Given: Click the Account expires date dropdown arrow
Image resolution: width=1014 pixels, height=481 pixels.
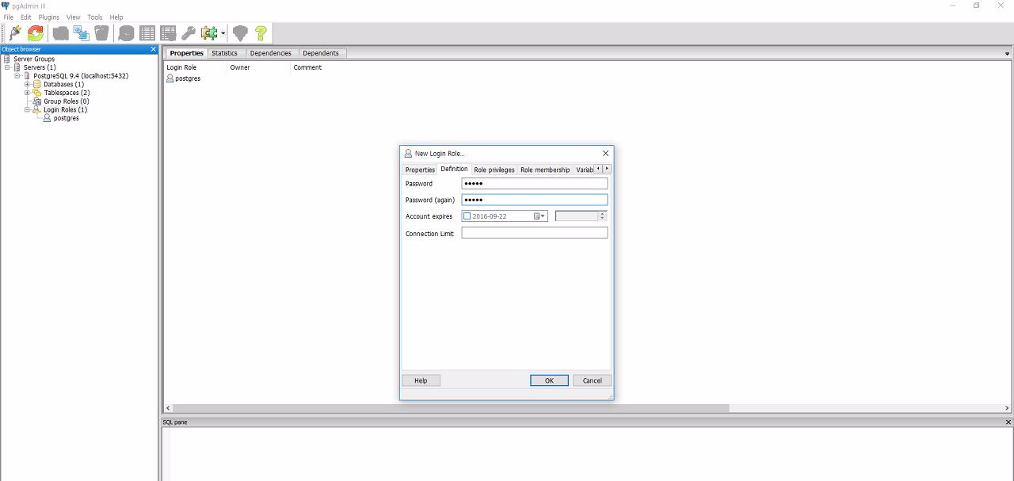Looking at the screenshot, I should point(543,216).
